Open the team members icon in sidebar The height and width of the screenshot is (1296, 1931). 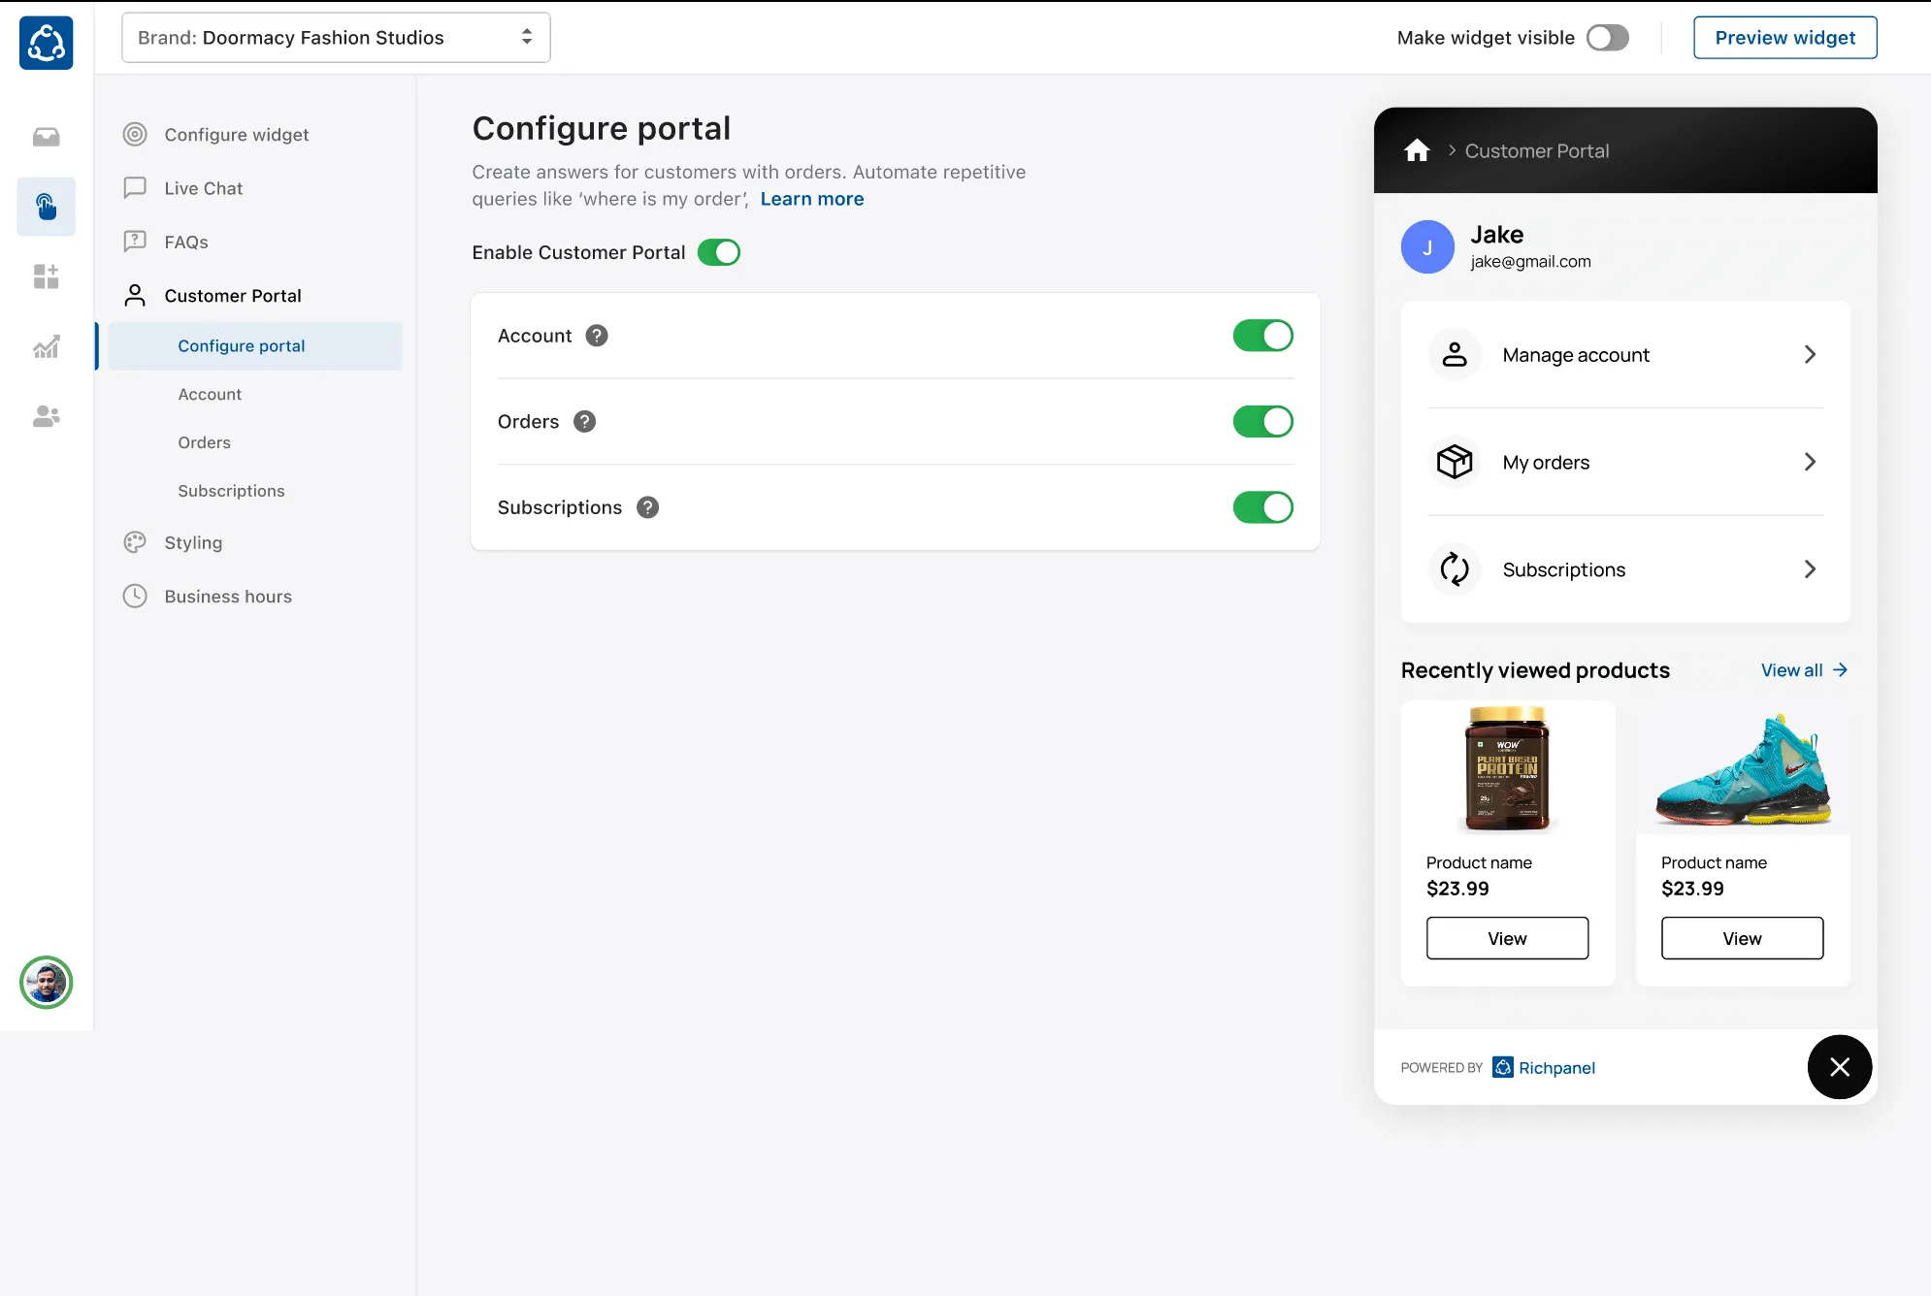(x=46, y=416)
